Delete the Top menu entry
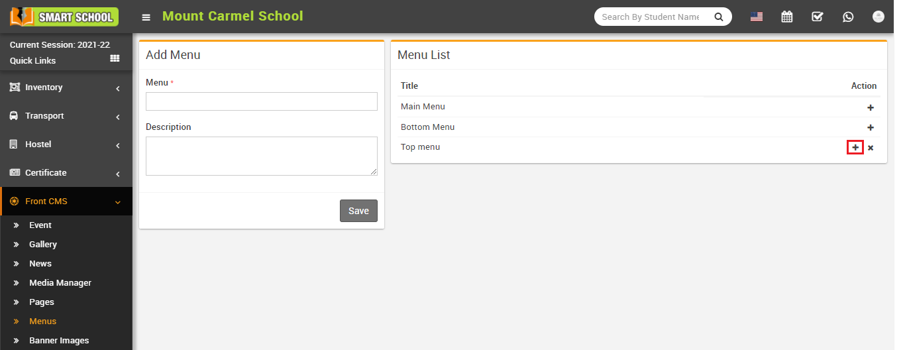The image size is (905, 350). (x=871, y=148)
